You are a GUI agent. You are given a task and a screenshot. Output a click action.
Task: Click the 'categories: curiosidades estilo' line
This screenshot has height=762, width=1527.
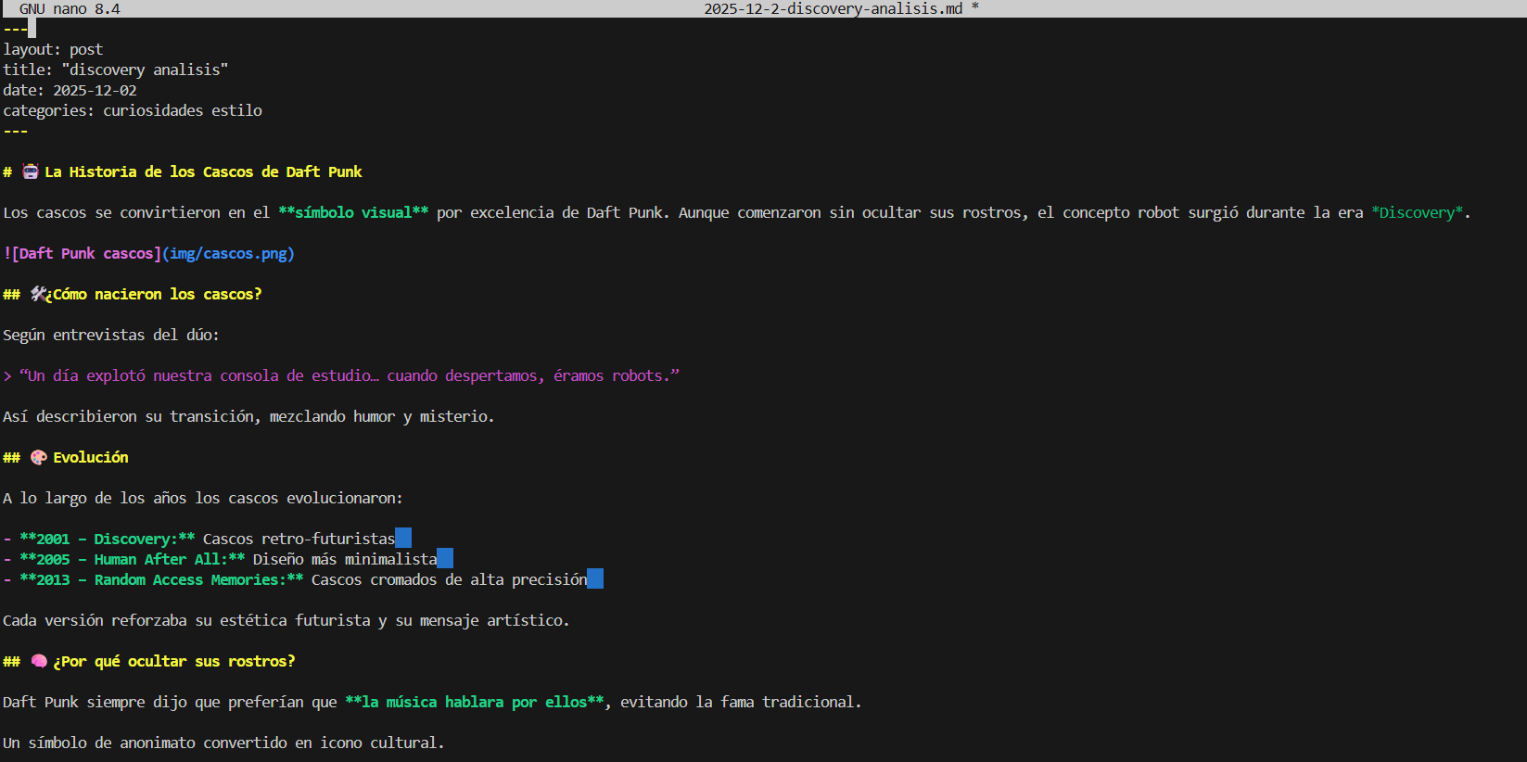coord(133,110)
